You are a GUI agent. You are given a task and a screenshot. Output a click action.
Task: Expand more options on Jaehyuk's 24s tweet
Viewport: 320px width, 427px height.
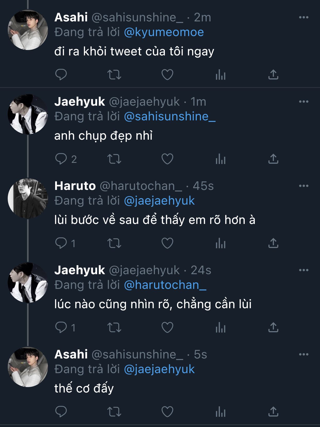coord(304,270)
